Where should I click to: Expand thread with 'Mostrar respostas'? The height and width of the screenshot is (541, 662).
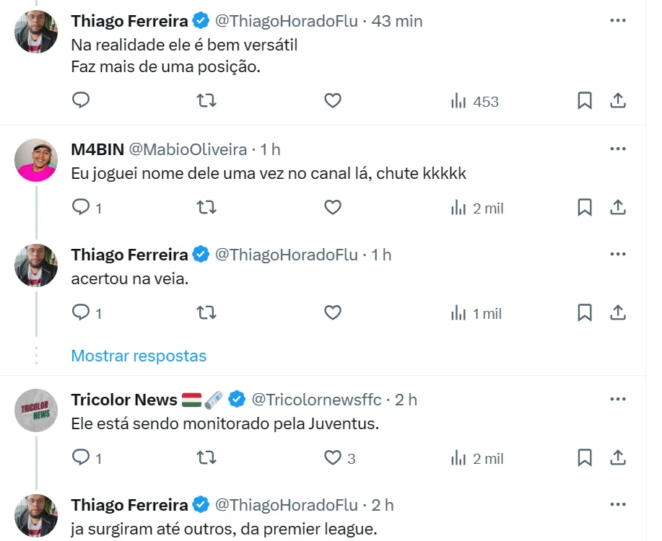click(139, 356)
